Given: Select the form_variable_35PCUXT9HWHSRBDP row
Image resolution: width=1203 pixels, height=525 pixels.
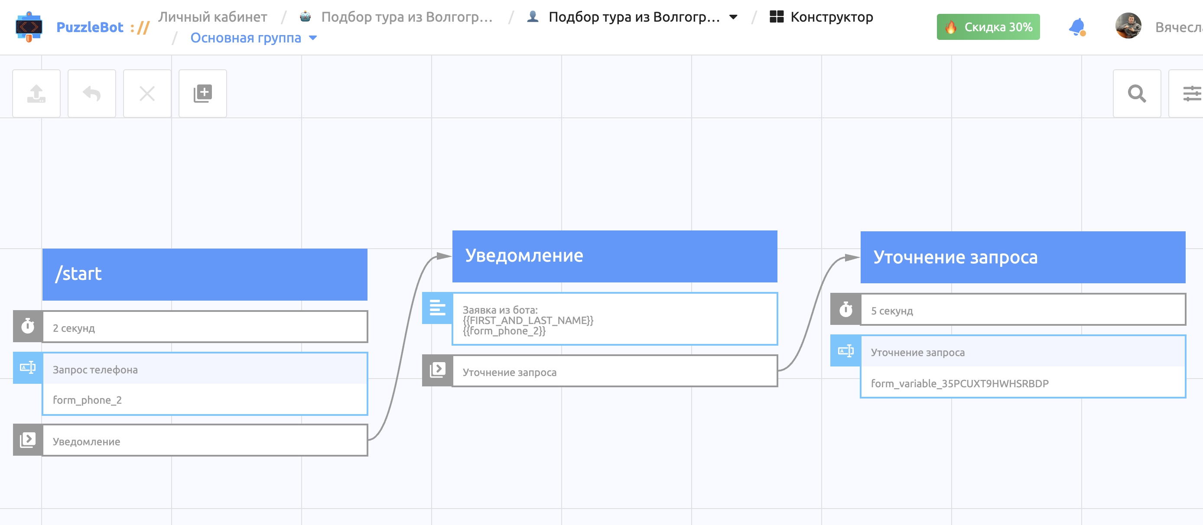Looking at the screenshot, I should (x=1023, y=382).
